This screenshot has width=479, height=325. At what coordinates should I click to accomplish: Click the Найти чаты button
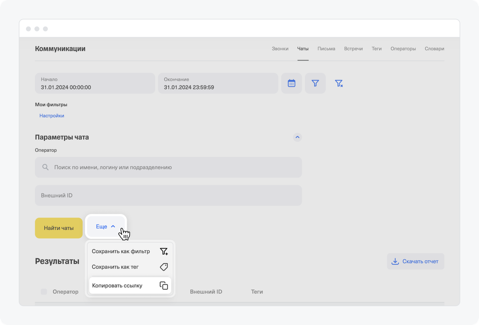coord(59,228)
